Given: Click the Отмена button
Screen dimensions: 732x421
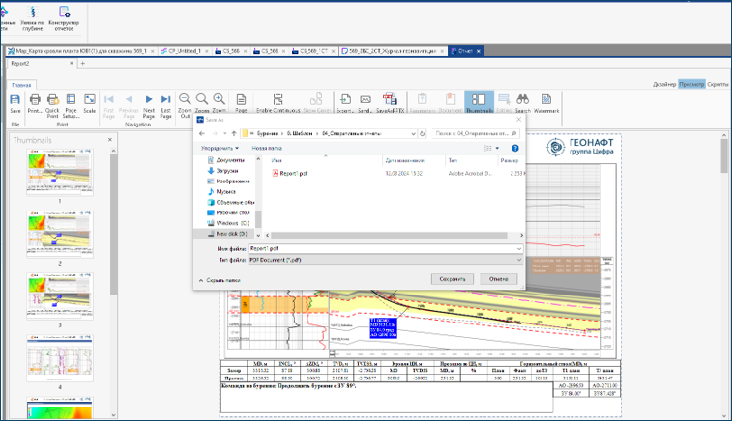Looking at the screenshot, I should [498, 279].
